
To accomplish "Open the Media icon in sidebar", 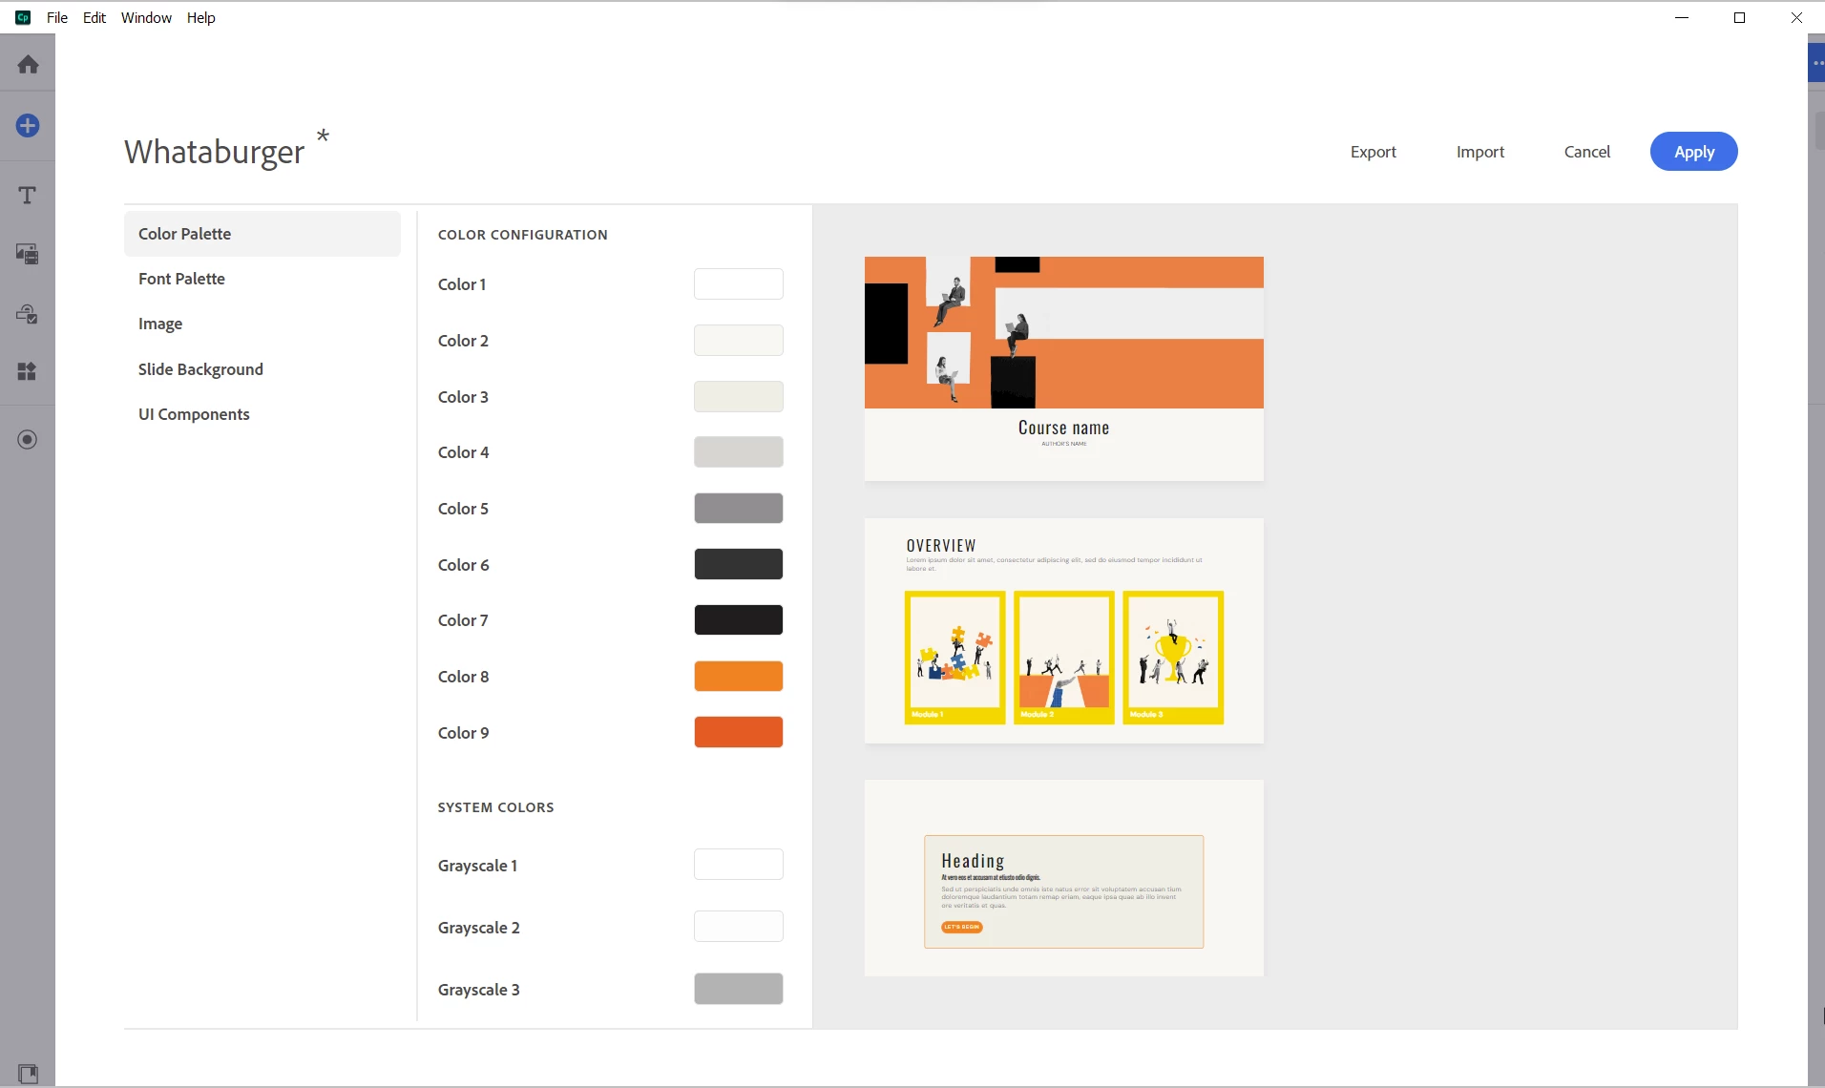I will point(28,254).
